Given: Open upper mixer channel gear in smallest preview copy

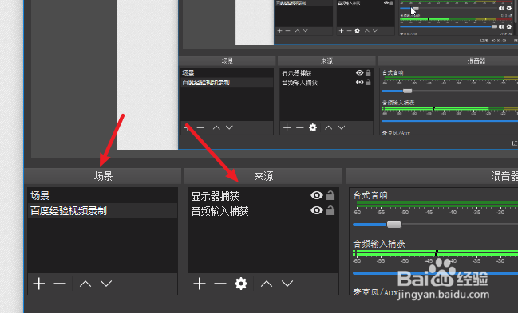Looking at the screenshot, I should tap(509, 8).
